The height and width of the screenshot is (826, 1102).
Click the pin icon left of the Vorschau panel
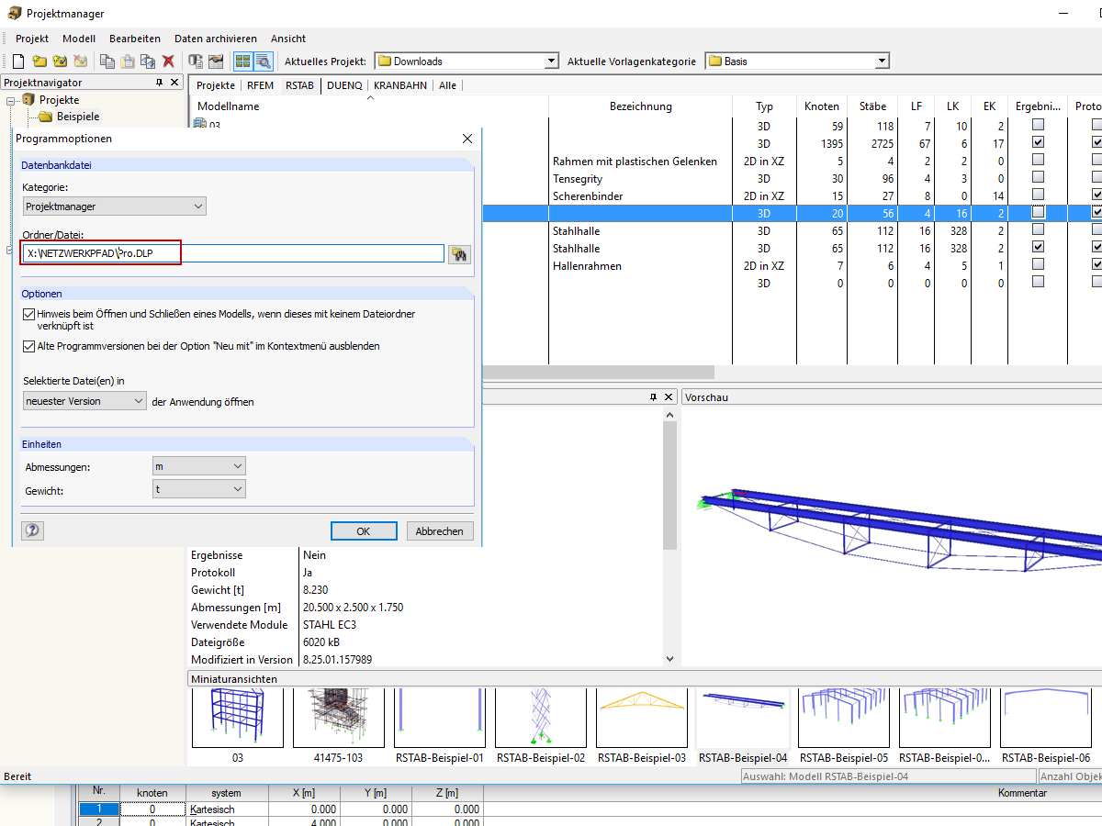(x=653, y=397)
